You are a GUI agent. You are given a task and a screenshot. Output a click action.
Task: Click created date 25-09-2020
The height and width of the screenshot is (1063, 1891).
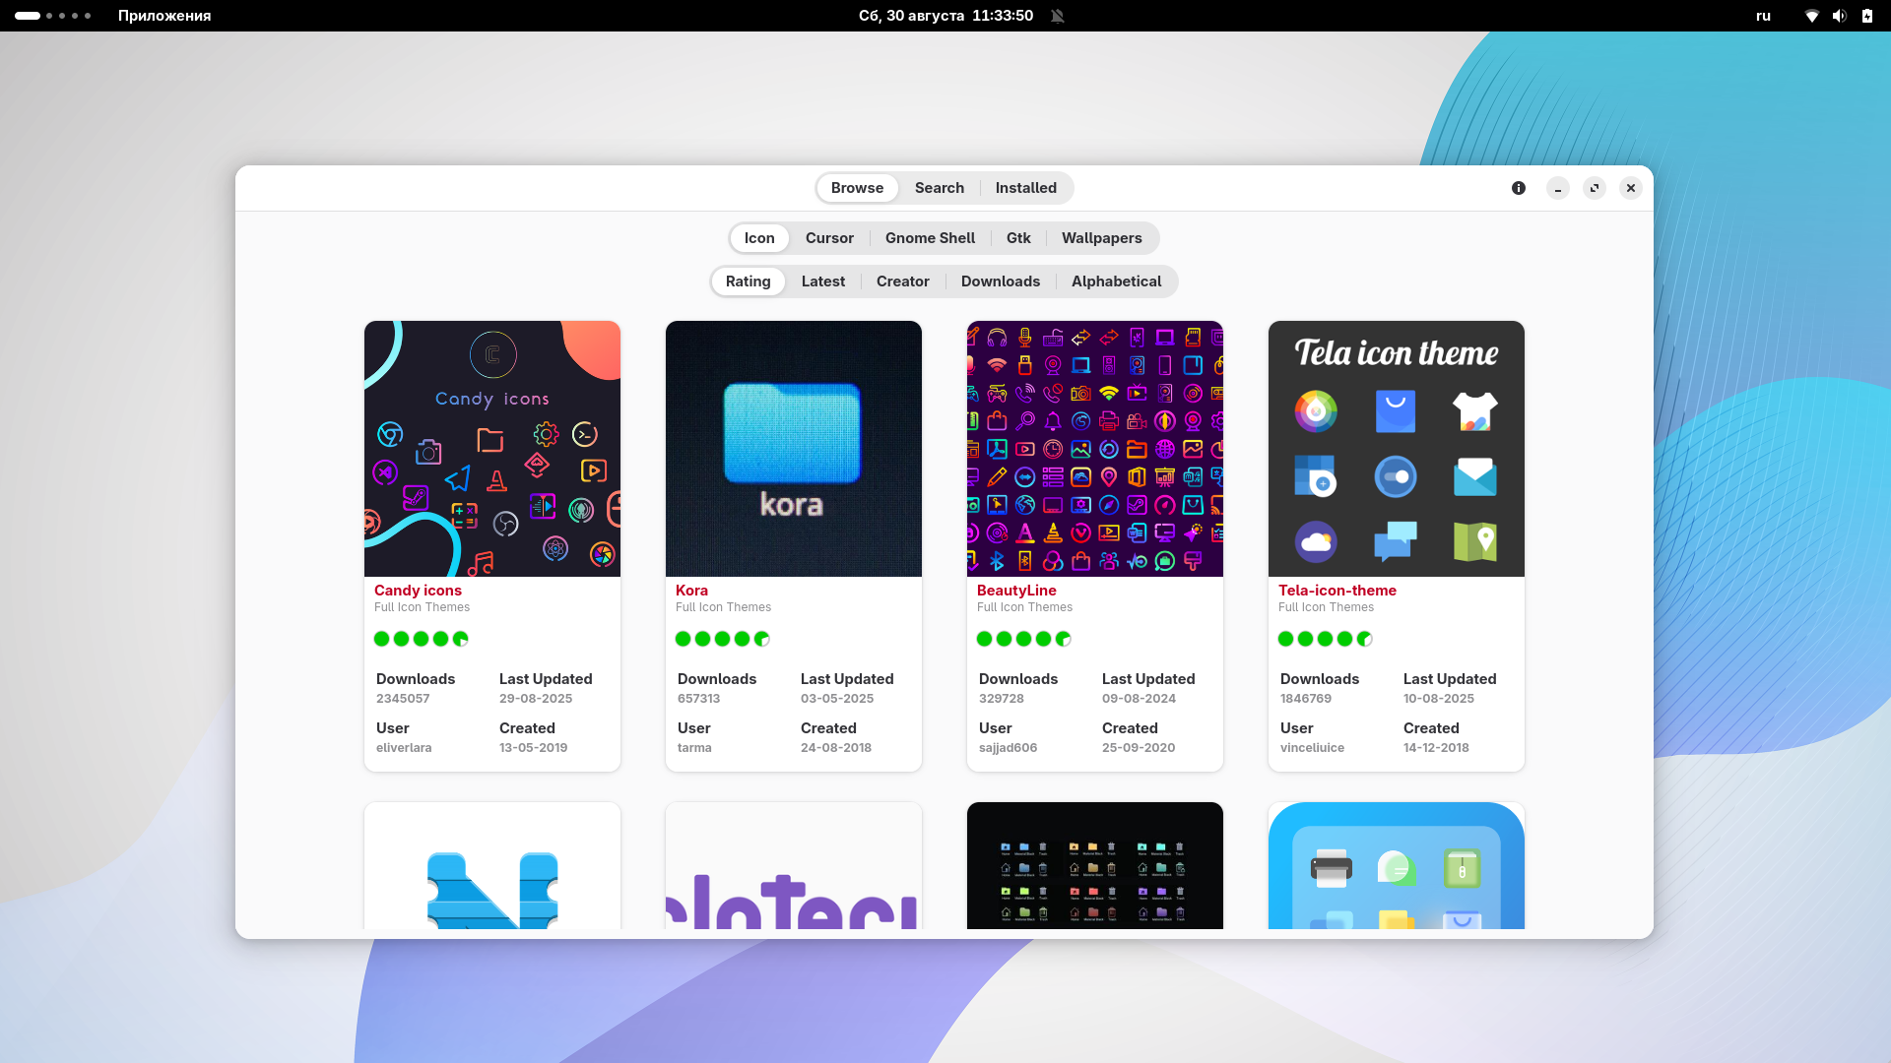tap(1139, 748)
